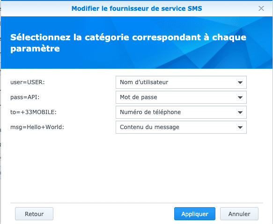Click the separator line above the buttons
Image resolution: width=273 pixels, height=224 pixels.
[x=137, y=203]
